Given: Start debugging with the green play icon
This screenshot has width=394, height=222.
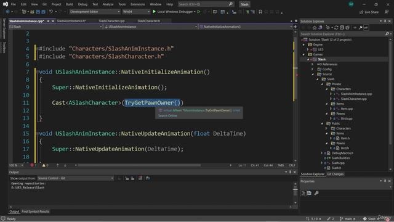Looking at the screenshot, I should [155, 12].
